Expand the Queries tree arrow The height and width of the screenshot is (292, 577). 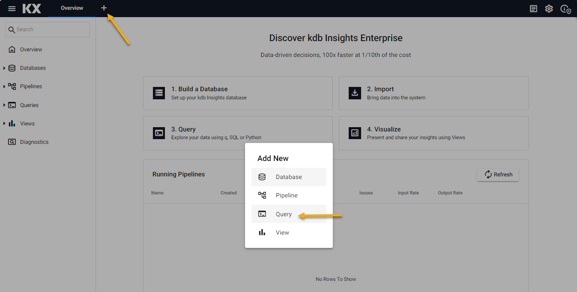[x=4, y=105]
